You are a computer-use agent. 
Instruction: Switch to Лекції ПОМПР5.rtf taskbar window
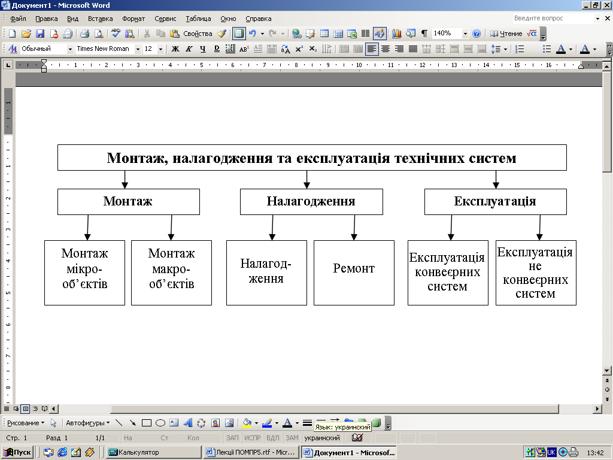tap(251, 452)
